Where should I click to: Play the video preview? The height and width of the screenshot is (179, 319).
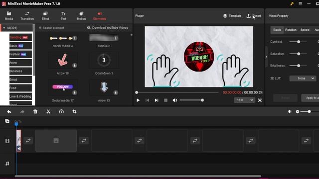click(x=138, y=100)
